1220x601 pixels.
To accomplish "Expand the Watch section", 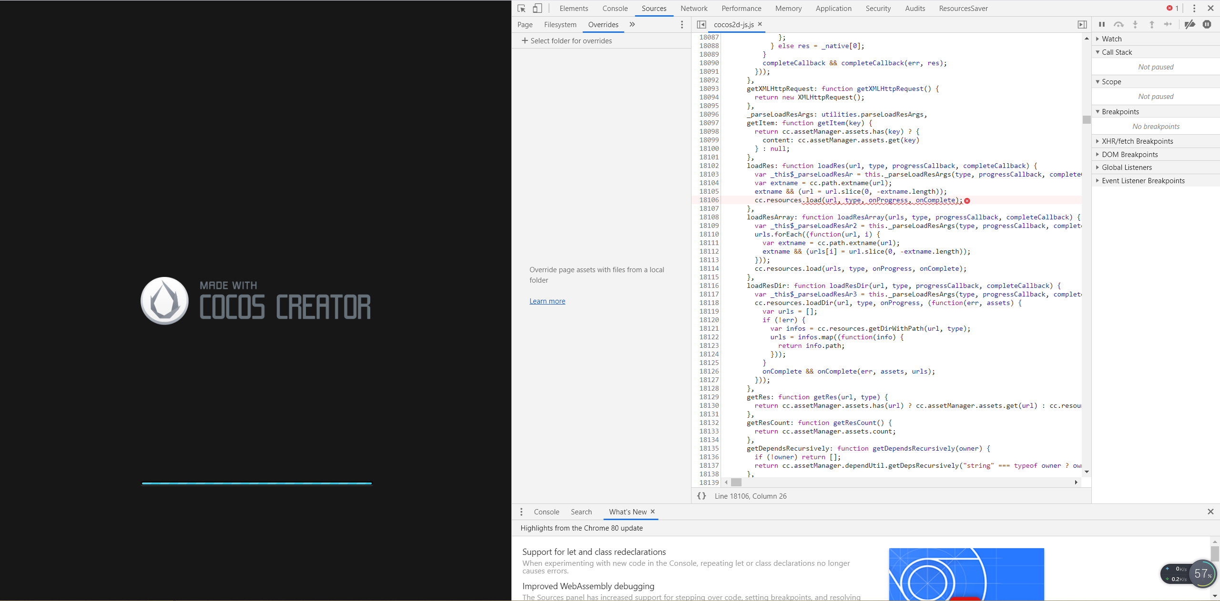I will click(1111, 39).
